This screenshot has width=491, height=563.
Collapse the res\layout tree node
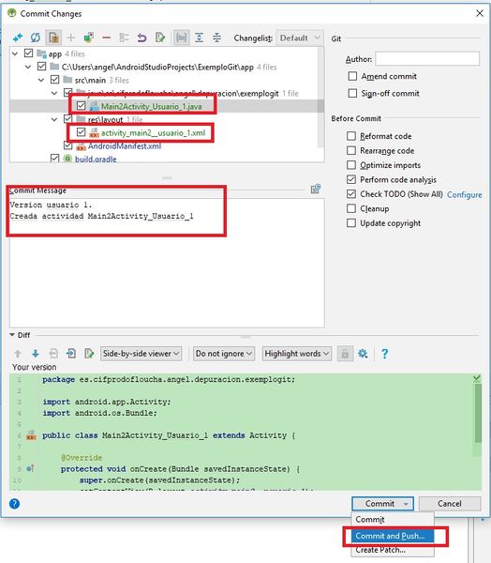[x=54, y=119]
